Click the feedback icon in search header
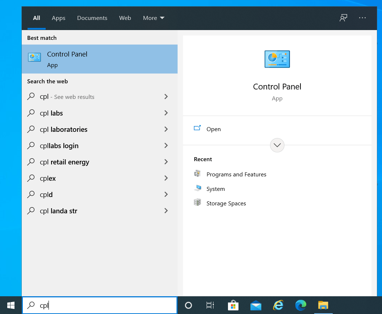The image size is (382, 314). point(343,18)
